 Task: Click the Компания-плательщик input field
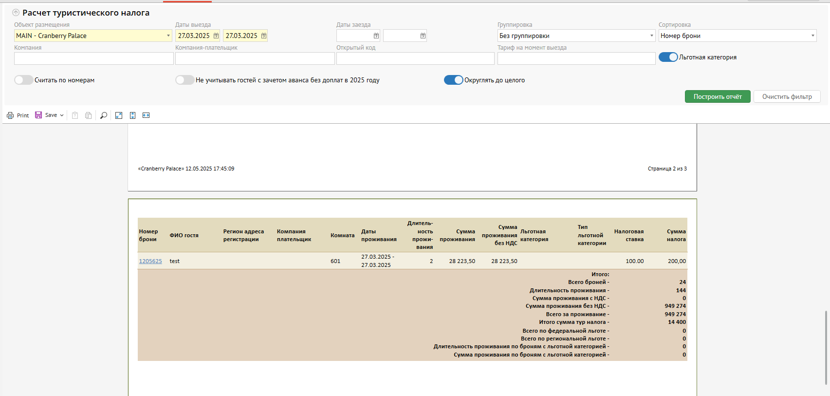(x=255, y=58)
